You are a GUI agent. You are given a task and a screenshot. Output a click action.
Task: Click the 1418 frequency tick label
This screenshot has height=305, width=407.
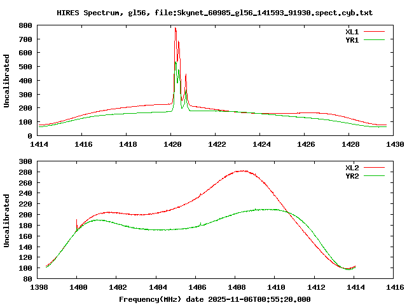[128, 144]
